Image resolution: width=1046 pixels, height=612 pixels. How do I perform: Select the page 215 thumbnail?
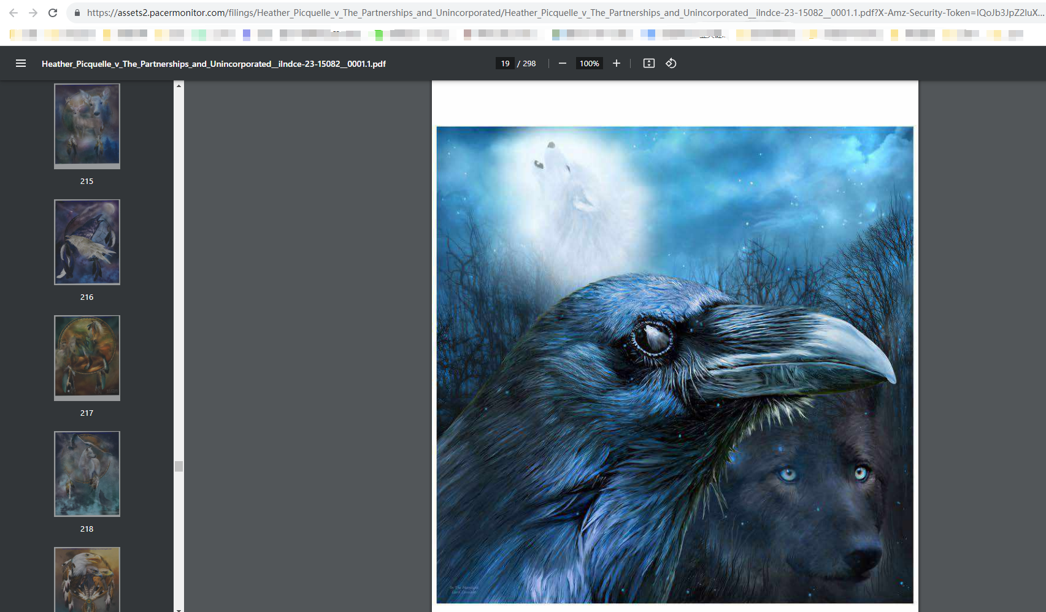point(87,126)
